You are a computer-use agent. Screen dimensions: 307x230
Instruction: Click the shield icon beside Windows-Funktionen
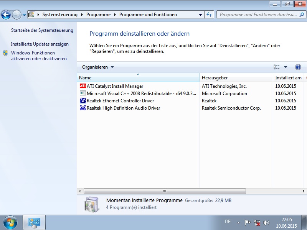click(5, 53)
